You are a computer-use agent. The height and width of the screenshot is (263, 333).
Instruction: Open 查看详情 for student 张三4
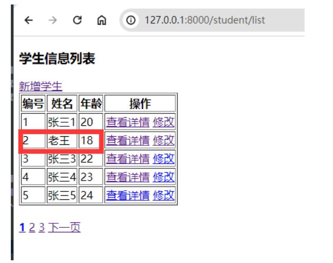pos(127,177)
